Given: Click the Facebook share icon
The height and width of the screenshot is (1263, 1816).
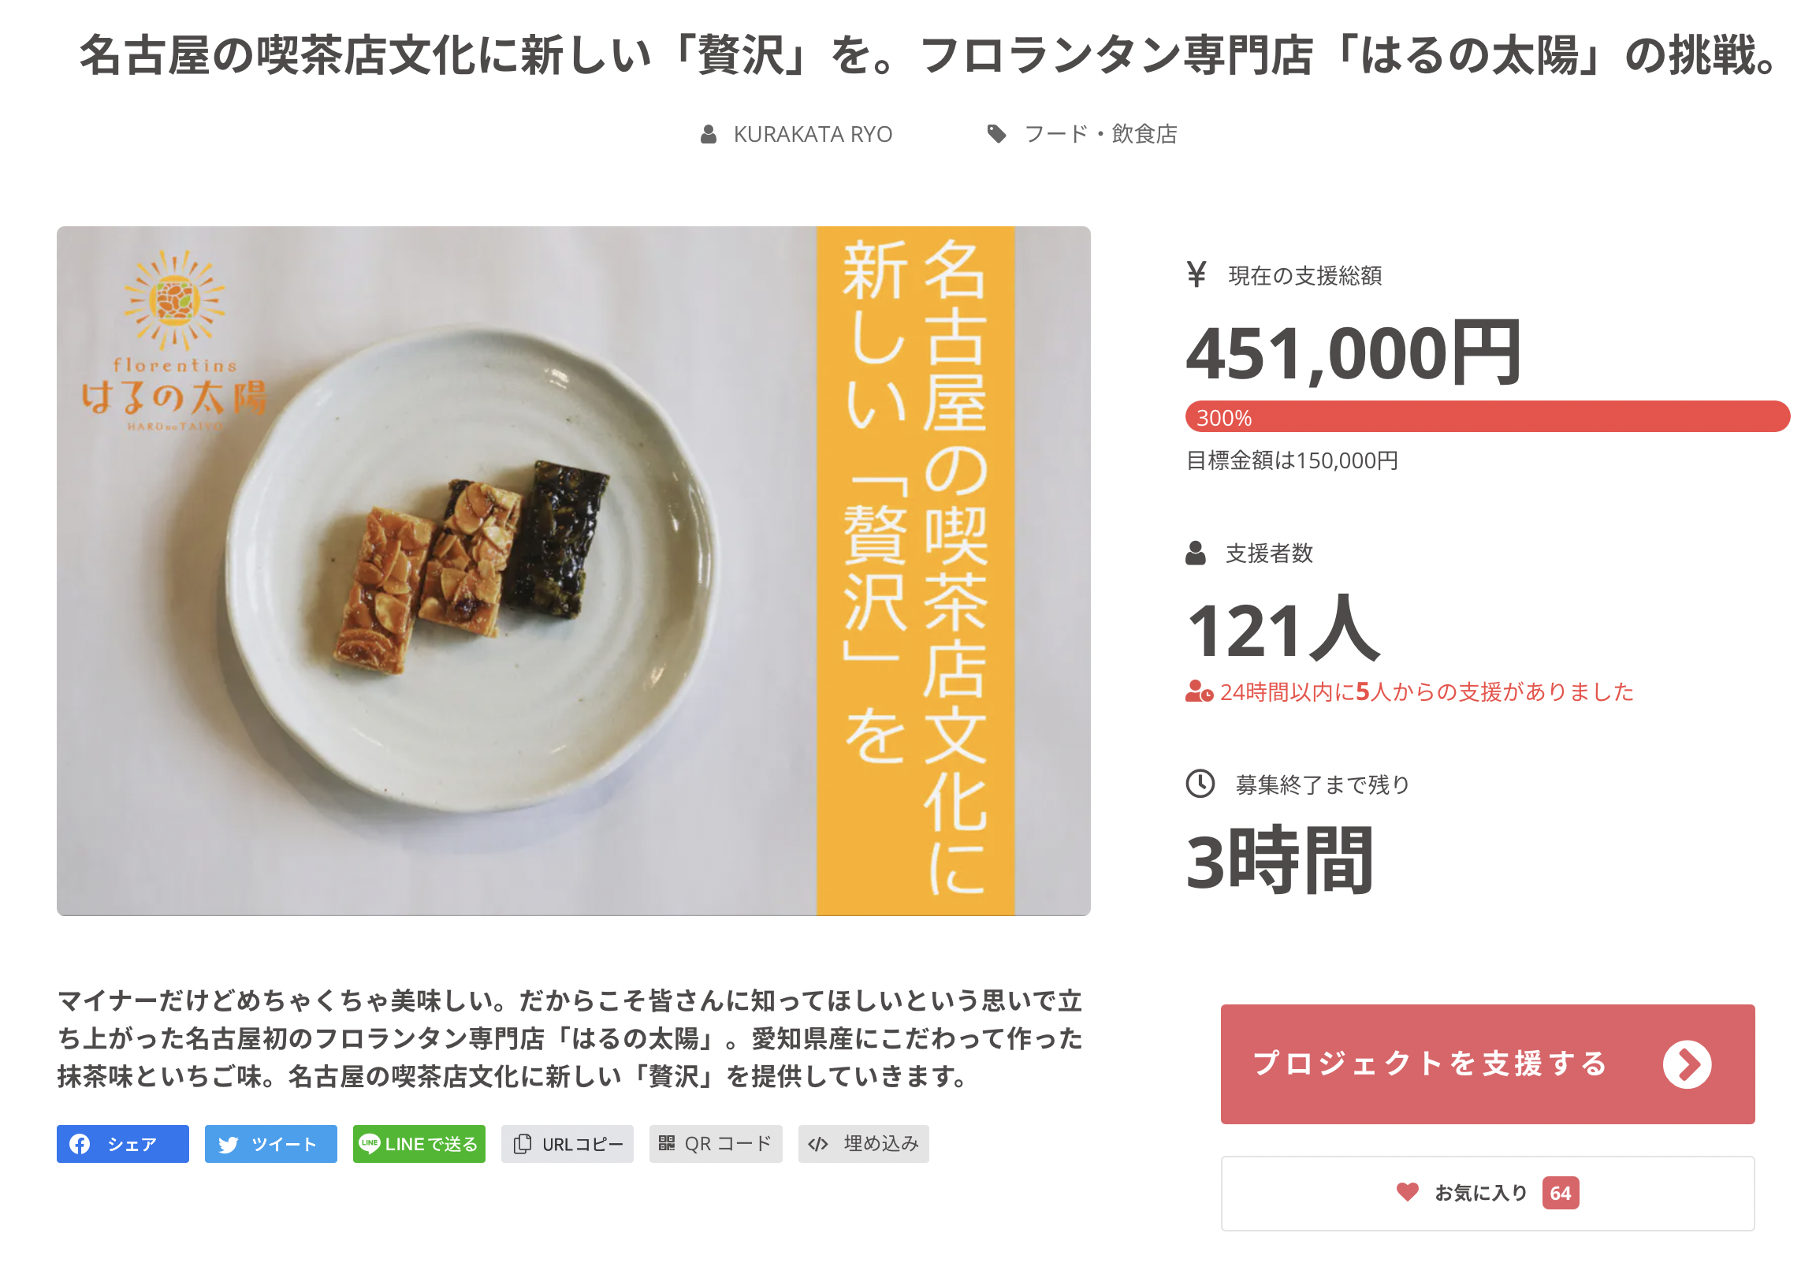Looking at the screenshot, I should (80, 1143).
